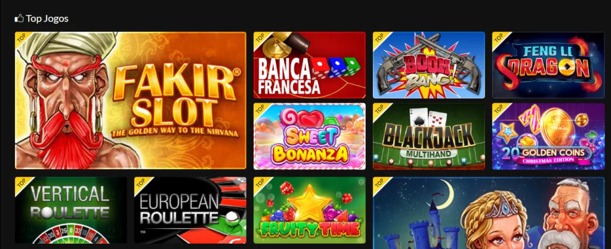Open the Vertical Roulette tile
Image resolution: width=611 pixels, height=249 pixels.
pyautogui.click(x=71, y=210)
